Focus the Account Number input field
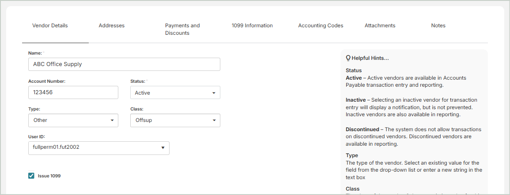This screenshot has width=510, height=195. (x=73, y=93)
